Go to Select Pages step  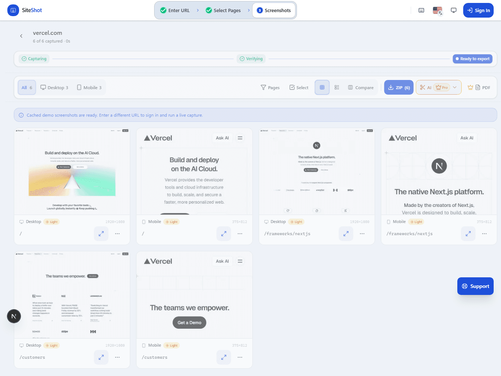pyautogui.click(x=223, y=10)
